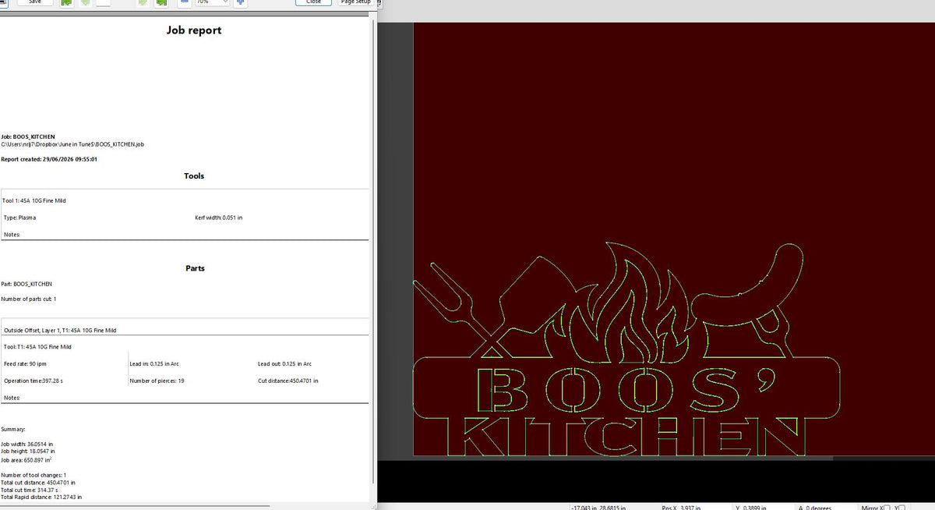Click 'Tool: T1: 45A 10G Fine Mild'

coord(37,346)
